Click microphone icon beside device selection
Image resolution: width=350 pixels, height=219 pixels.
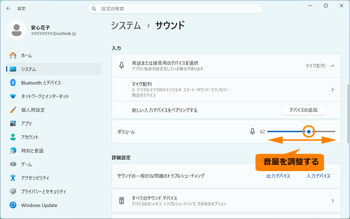click(x=121, y=65)
